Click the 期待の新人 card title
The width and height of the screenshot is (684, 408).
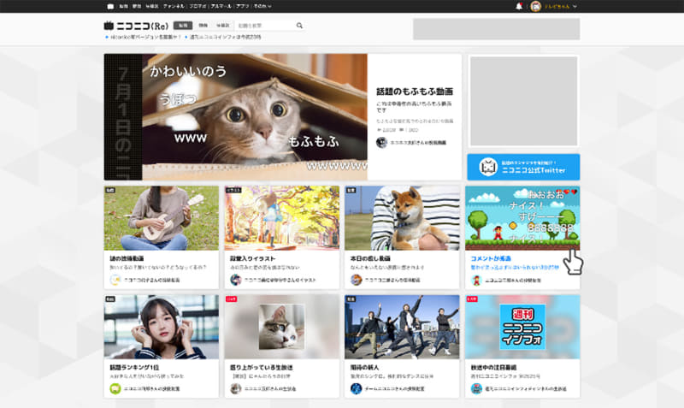[x=365, y=368]
